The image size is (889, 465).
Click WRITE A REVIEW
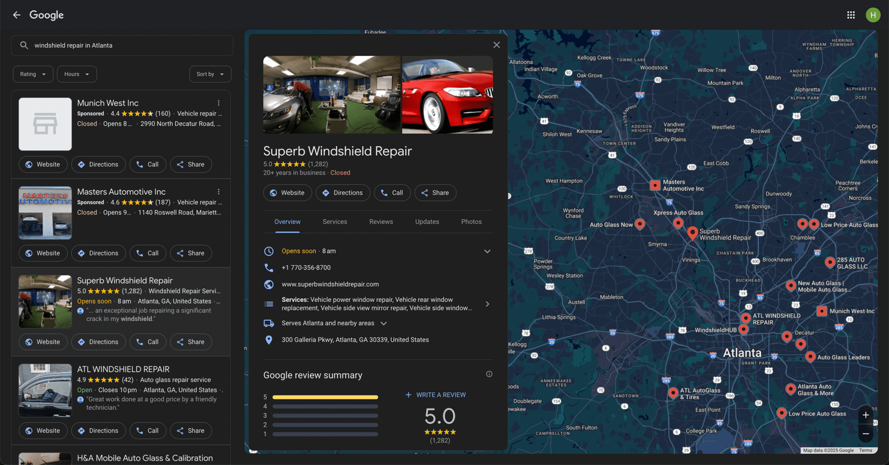coord(436,395)
